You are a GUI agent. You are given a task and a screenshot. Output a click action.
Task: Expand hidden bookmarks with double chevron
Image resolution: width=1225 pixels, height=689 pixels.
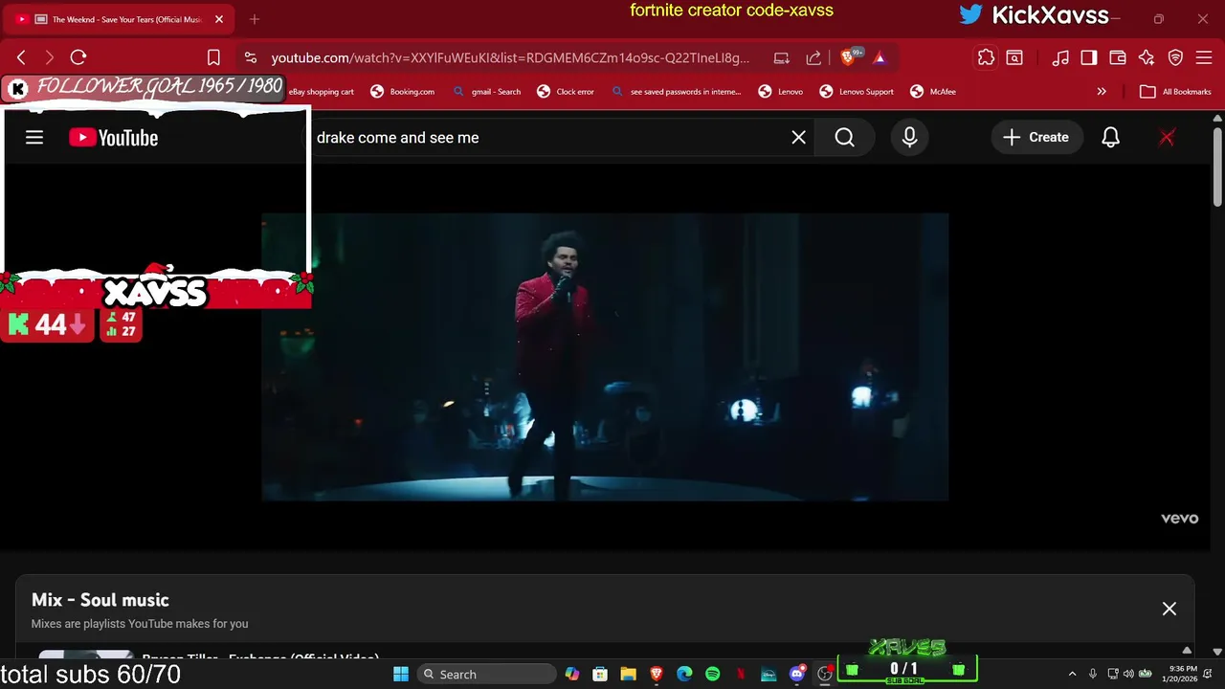pyautogui.click(x=1102, y=92)
